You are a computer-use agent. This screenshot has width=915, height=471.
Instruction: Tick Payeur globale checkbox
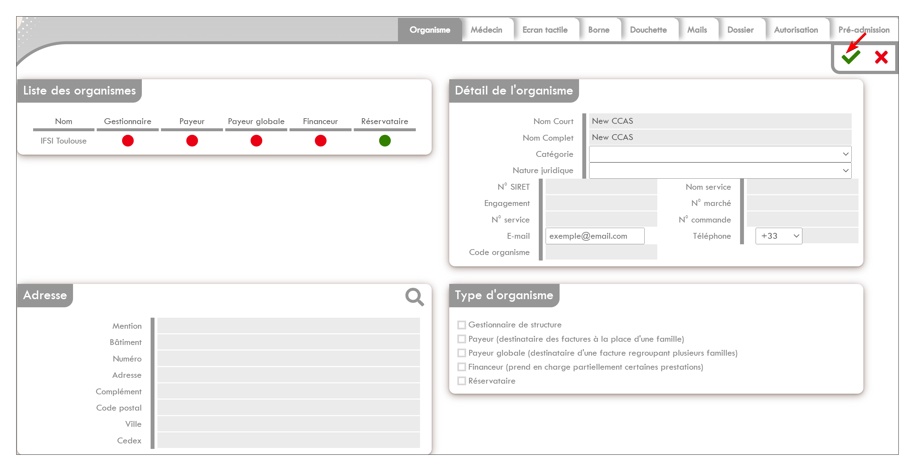tap(462, 353)
